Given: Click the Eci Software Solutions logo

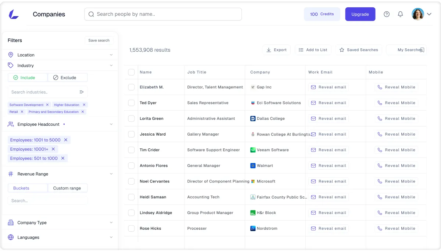Looking at the screenshot, I should click(253, 103).
